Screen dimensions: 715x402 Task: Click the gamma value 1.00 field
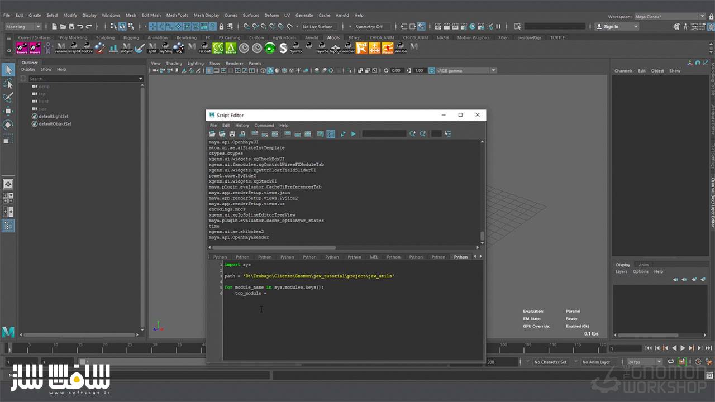pos(419,70)
